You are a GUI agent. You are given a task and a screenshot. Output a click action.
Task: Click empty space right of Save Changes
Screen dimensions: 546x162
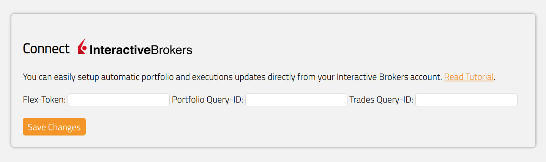click(x=266, y=127)
